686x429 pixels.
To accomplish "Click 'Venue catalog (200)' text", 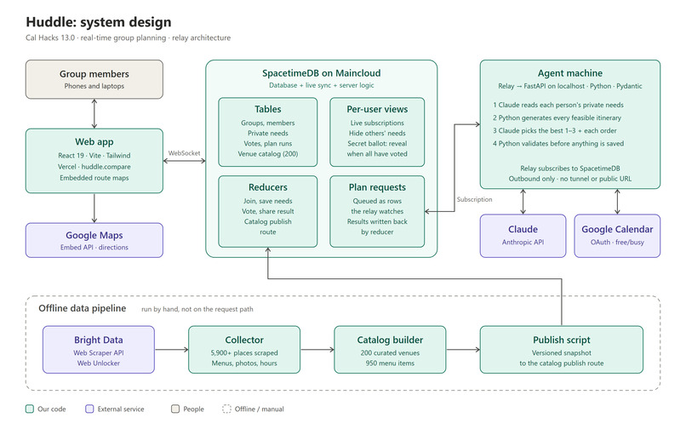I will pos(268,154).
